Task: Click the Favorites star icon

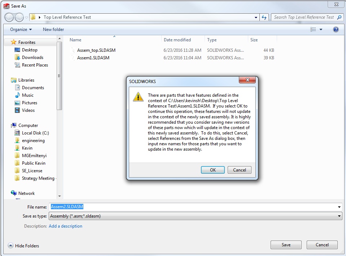Action: pyautogui.click(x=14, y=42)
